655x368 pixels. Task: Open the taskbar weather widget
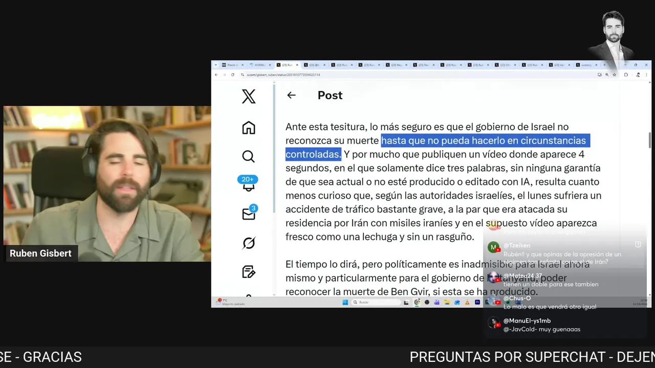tap(230, 302)
